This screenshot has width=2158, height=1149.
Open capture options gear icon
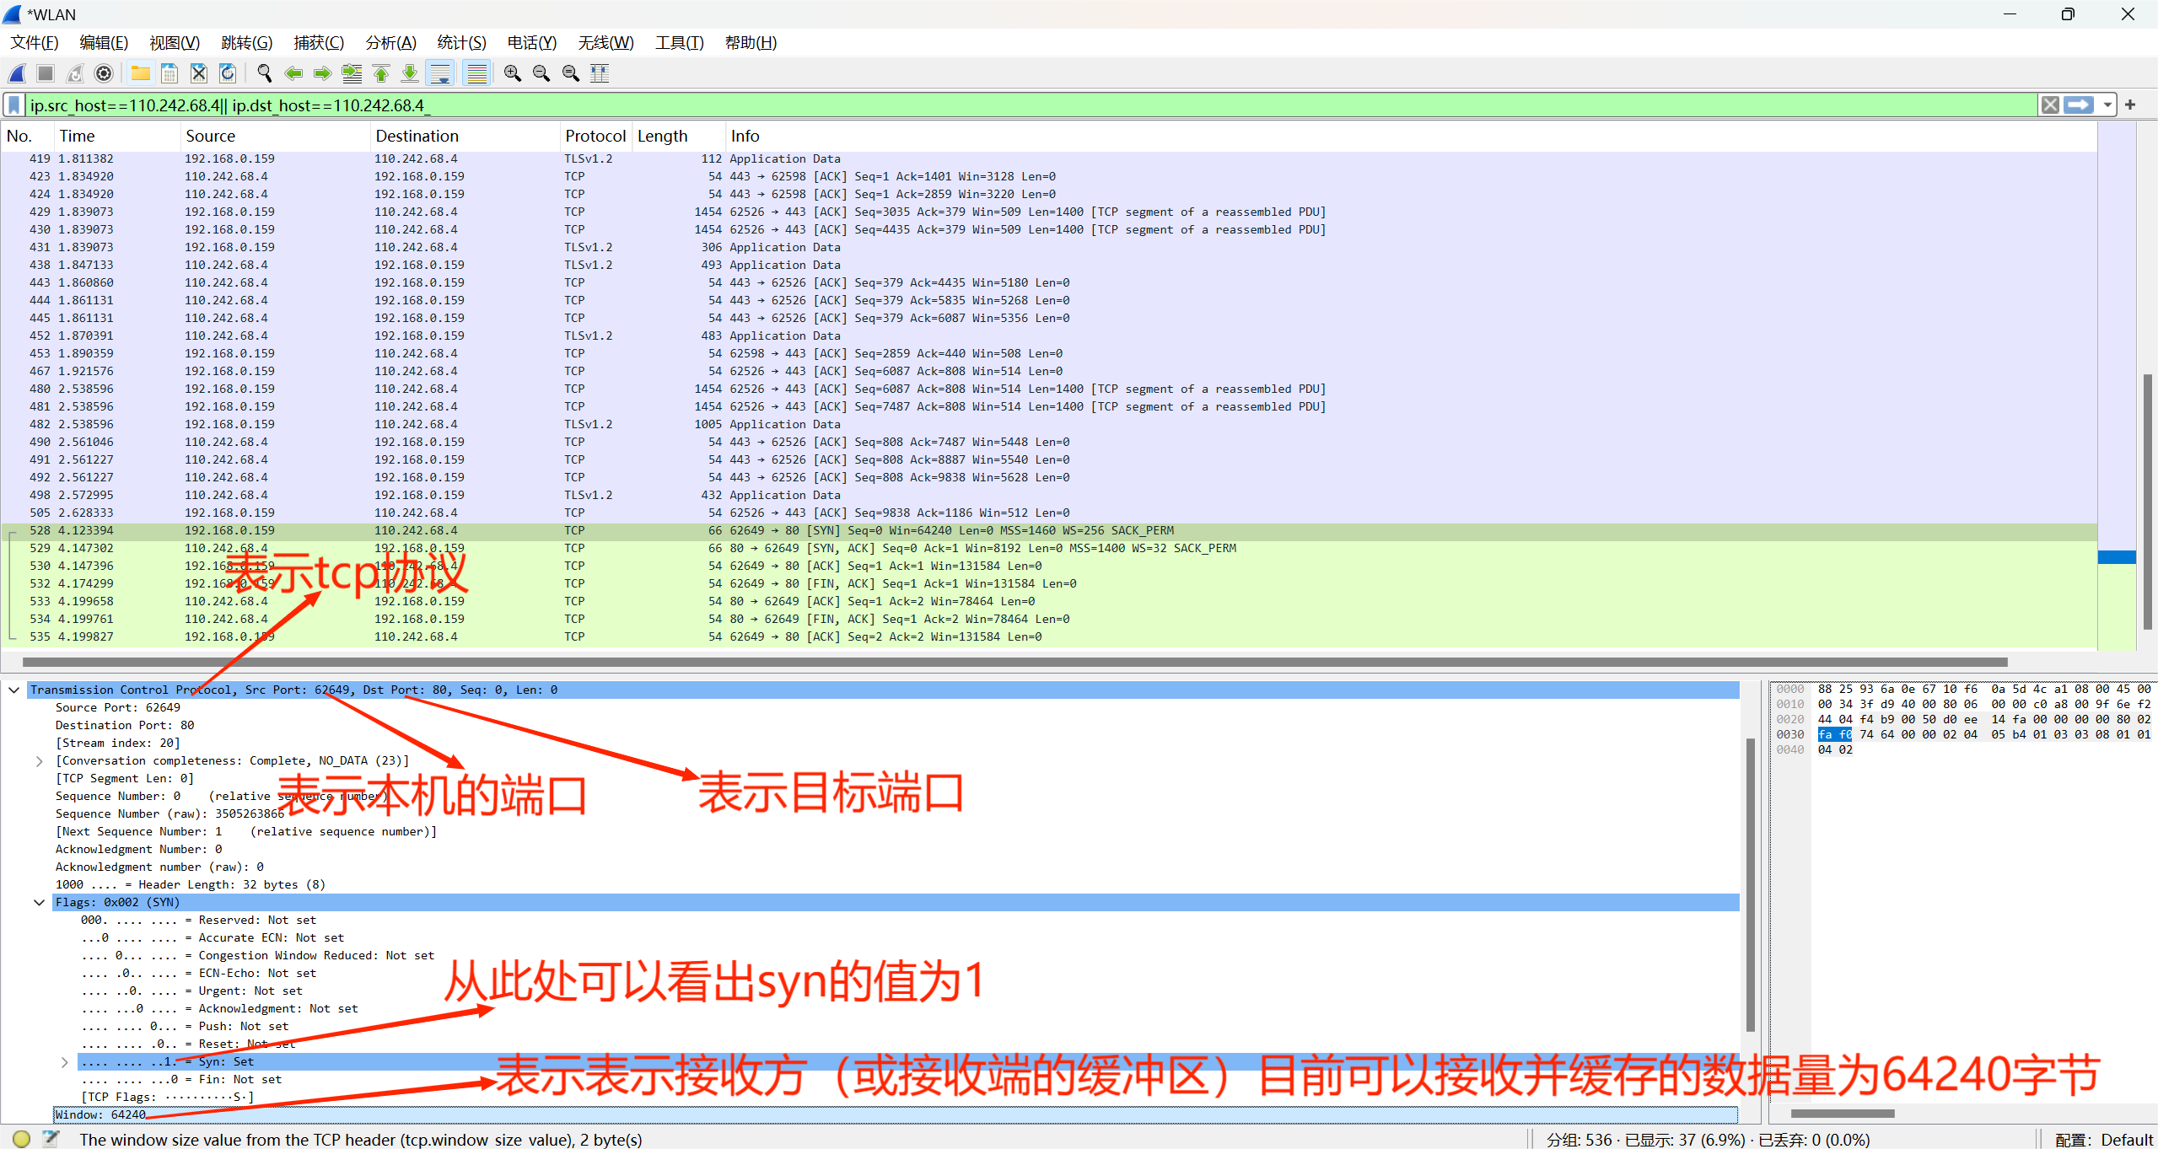tap(104, 73)
